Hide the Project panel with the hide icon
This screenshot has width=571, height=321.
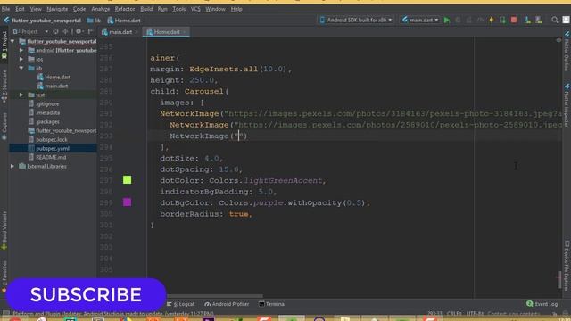click(x=90, y=32)
